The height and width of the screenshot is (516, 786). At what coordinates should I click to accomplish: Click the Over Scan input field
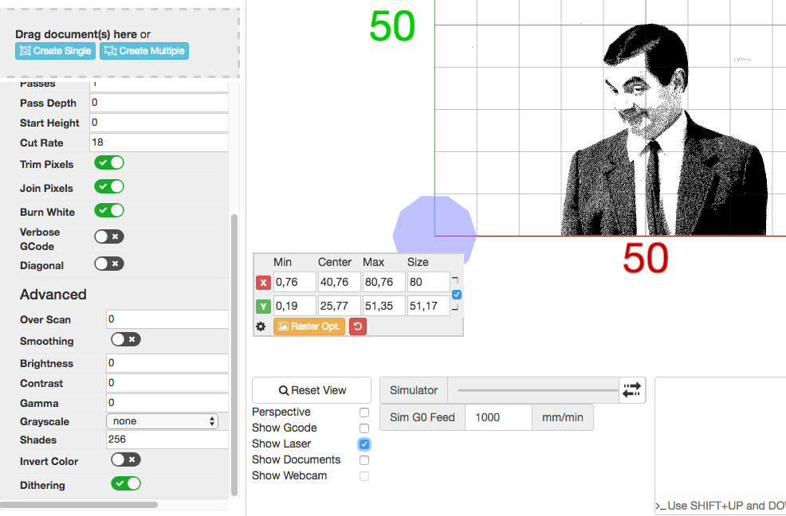pos(167,319)
